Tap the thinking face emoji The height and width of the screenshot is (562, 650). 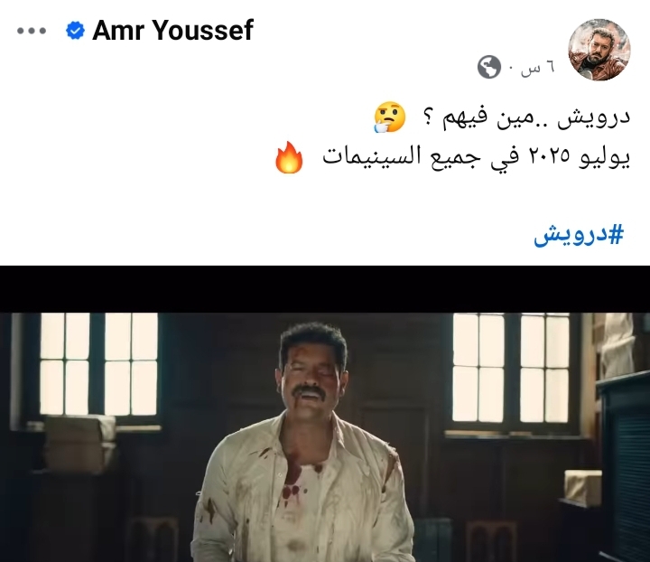(390, 117)
